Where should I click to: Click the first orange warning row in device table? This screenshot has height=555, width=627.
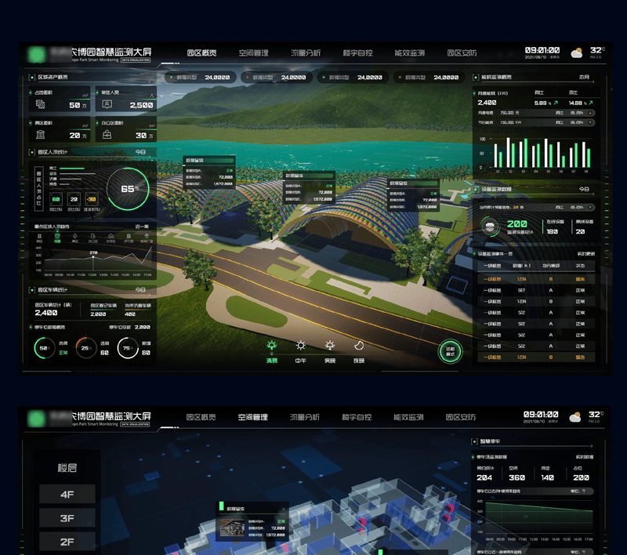pos(536,279)
